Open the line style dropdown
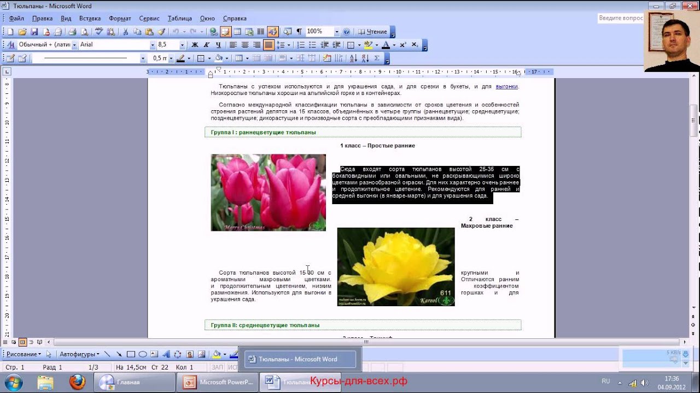Screen dimensions: 700x393 pos(143,58)
